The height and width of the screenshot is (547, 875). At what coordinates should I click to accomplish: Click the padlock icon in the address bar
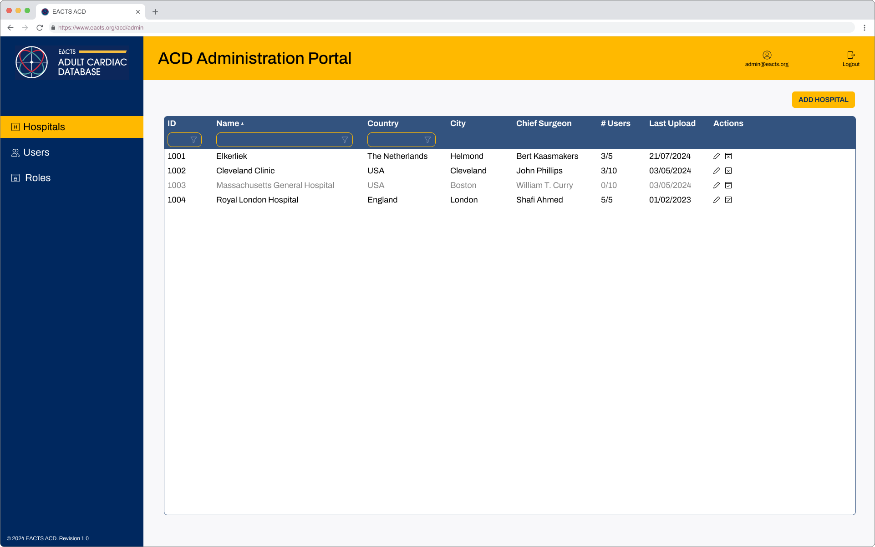[x=53, y=27]
